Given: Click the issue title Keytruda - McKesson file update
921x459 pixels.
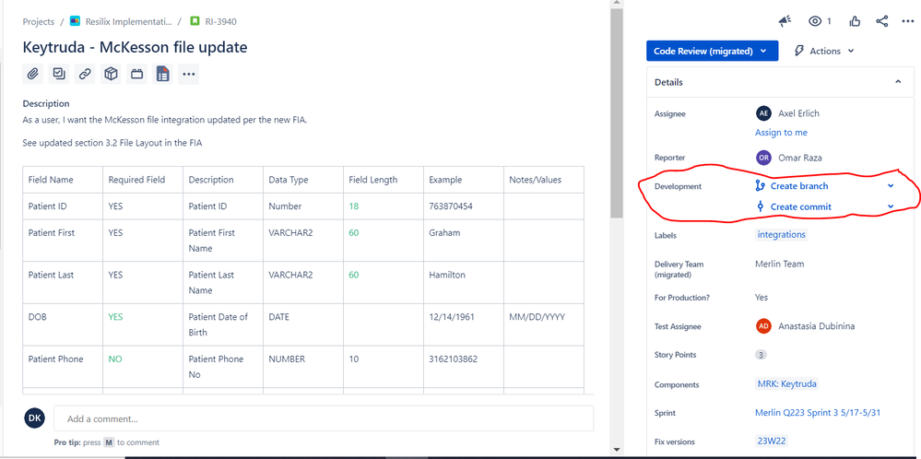Looking at the screenshot, I should pos(135,47).
